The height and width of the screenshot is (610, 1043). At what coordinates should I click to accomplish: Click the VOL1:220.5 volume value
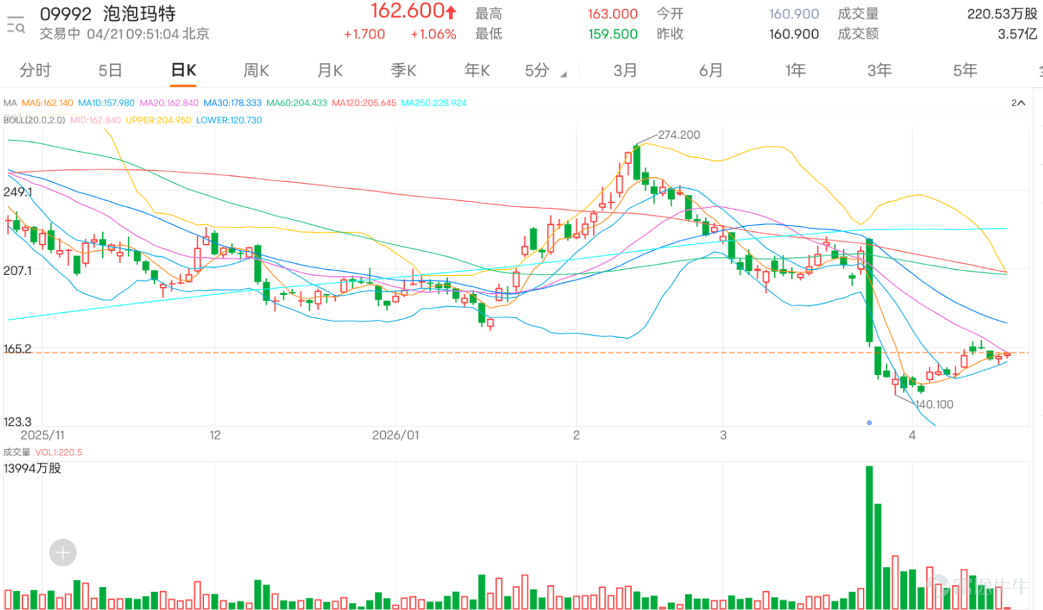click(x=59, y=452)
